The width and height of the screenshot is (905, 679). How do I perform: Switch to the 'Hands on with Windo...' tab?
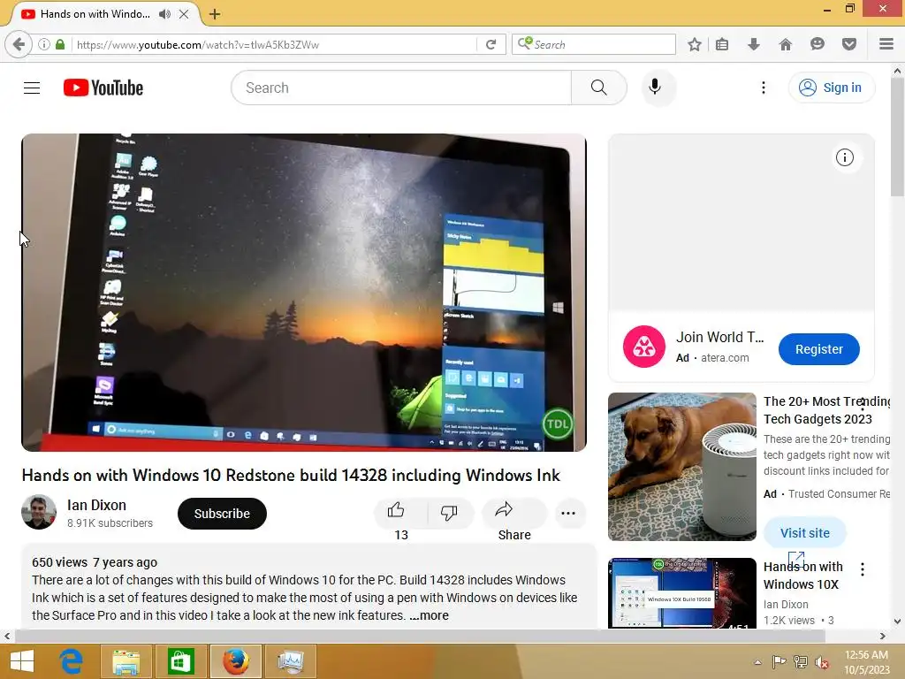coord(95,14)
